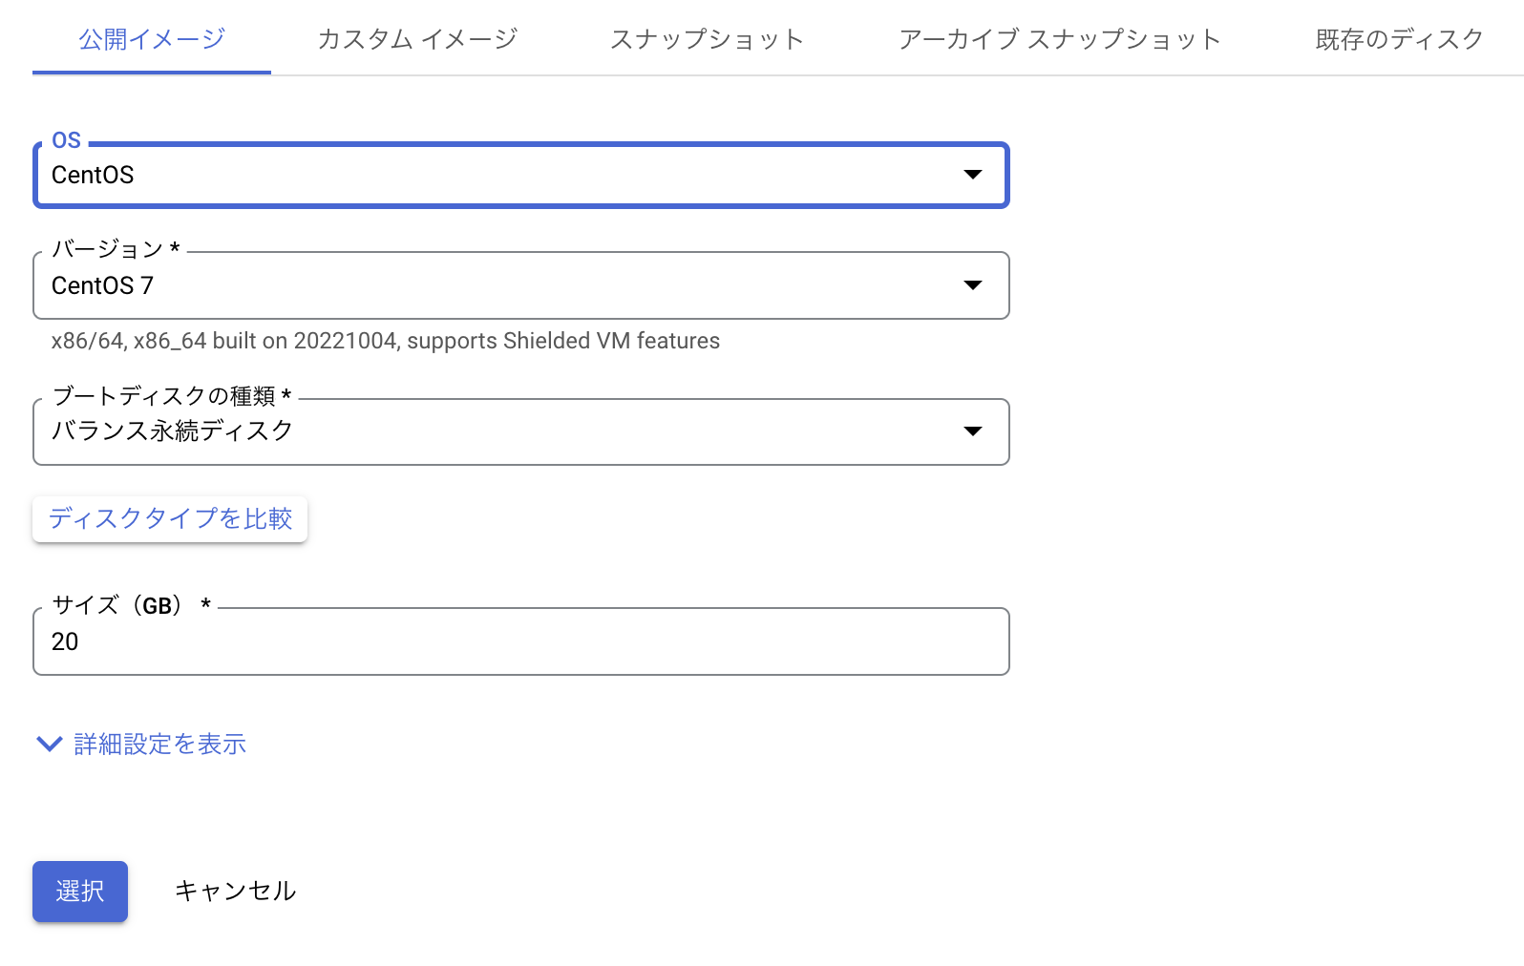Screen dimensions: 1524x966
Task: Open the アーカイブ スナップショット tab
Action: click(x=1058, y=39)
